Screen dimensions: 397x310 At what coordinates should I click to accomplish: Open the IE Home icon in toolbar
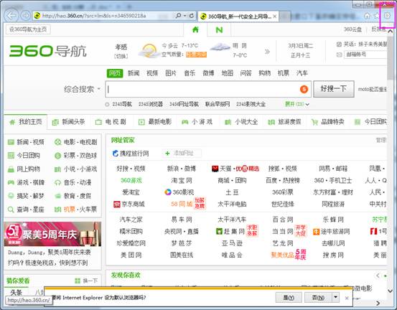(367, 16)
